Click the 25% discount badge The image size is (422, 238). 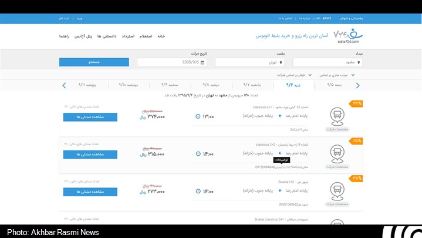(356, 141)
